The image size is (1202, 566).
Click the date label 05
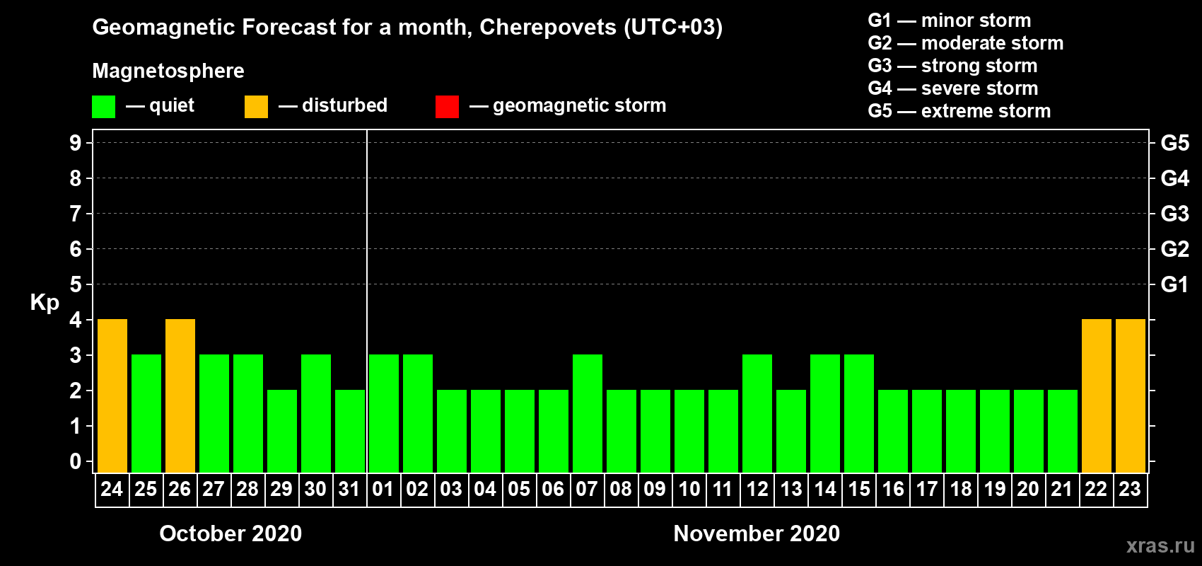tap(519, 490)
